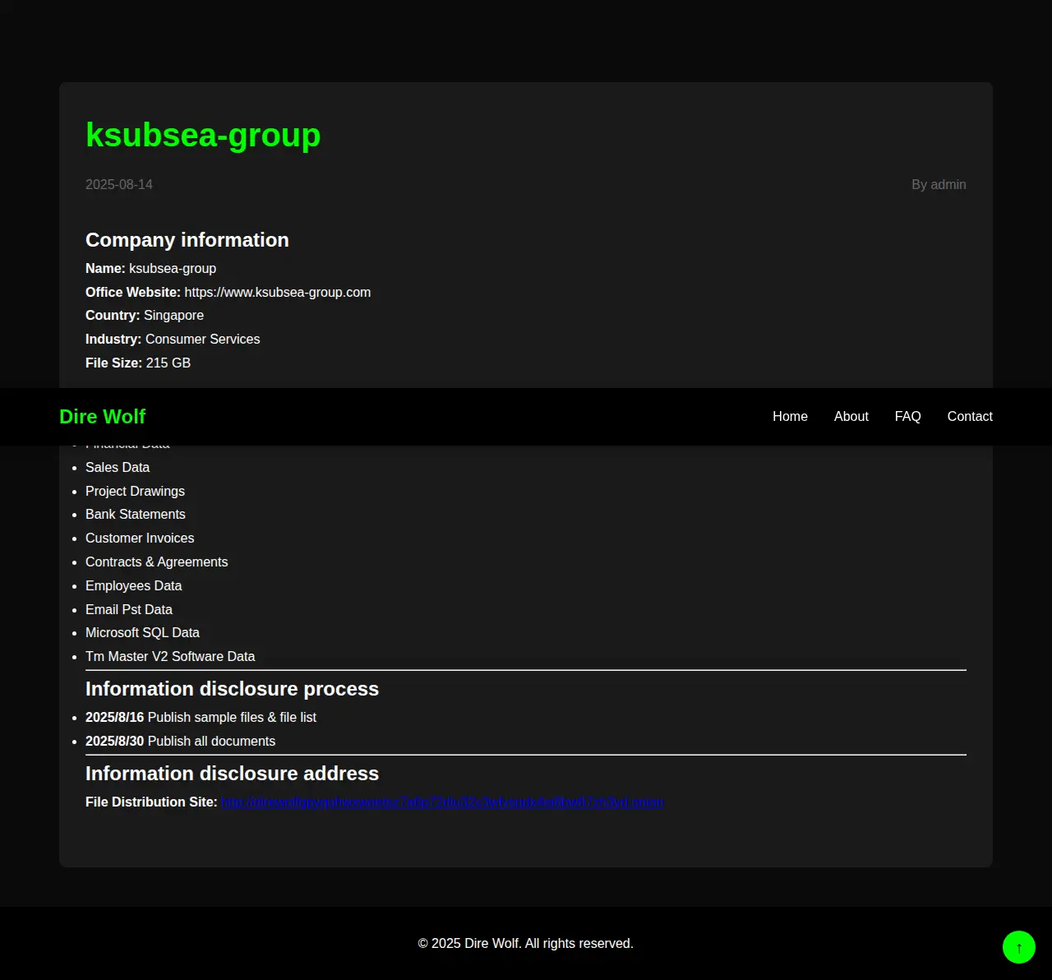Click the 2025/8/30 publish date entry
This screenshot has height=980, width=1052.
(180, 742)
